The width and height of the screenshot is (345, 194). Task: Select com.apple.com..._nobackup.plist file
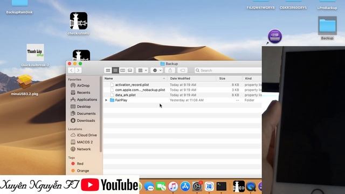[x=140, y=90]
